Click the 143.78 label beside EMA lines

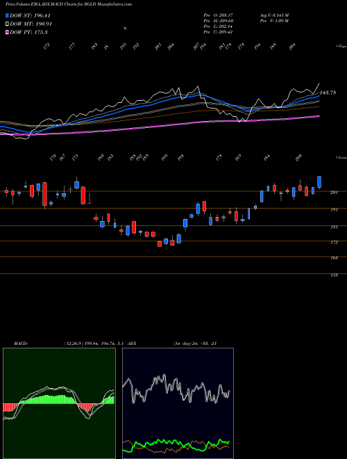coord(328,92)
